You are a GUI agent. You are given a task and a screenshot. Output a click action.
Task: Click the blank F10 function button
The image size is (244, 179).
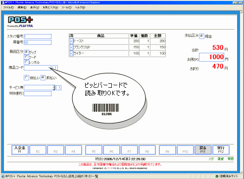coord(185,150)
